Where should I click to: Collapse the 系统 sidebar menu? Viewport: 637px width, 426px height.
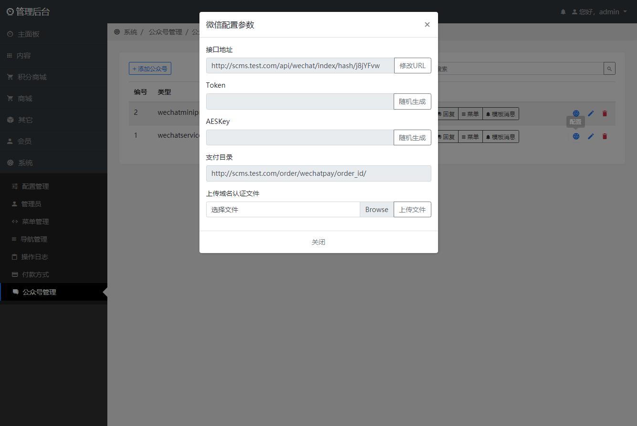tap(53, 163)
